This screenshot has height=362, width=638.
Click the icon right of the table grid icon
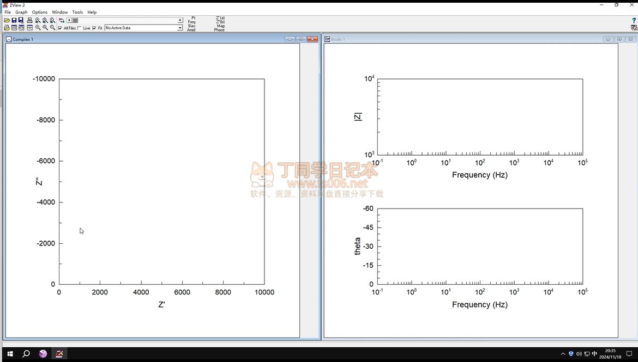pyautogui.click(x=21, y=28)
